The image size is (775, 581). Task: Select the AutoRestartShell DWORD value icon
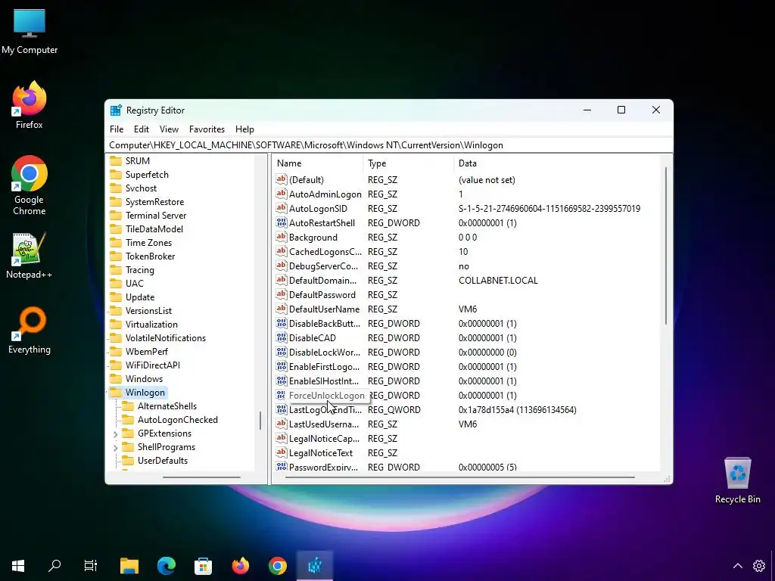(x=282, y=223)
